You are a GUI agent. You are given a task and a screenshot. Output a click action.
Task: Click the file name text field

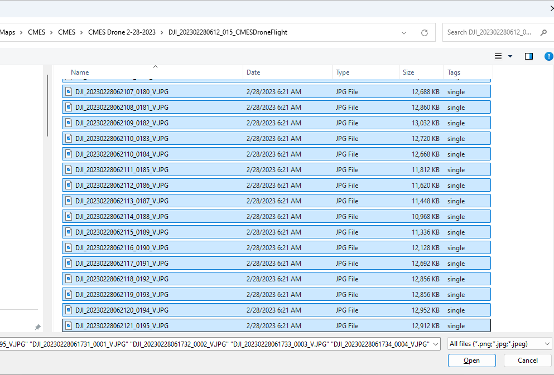(218, 344)
